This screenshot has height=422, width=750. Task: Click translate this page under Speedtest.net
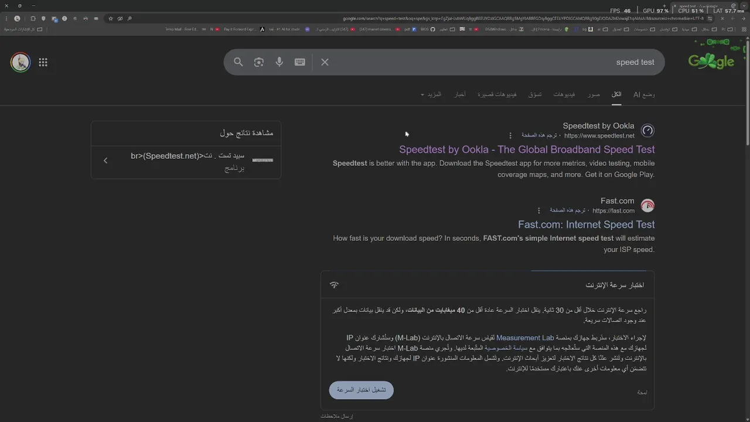tap(540, 135)
